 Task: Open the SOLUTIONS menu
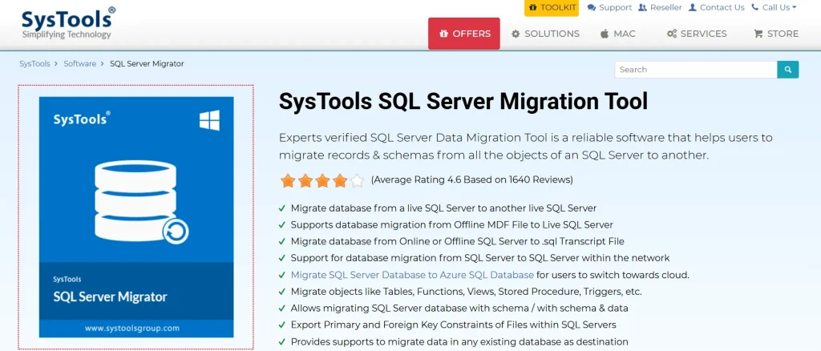(552, 34)
